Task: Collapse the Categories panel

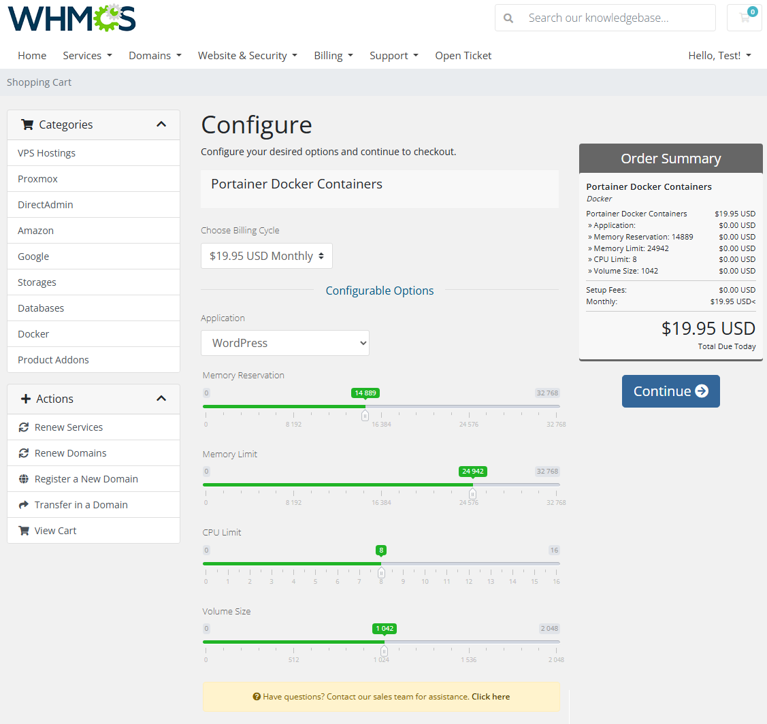Action: pos(161,125)
